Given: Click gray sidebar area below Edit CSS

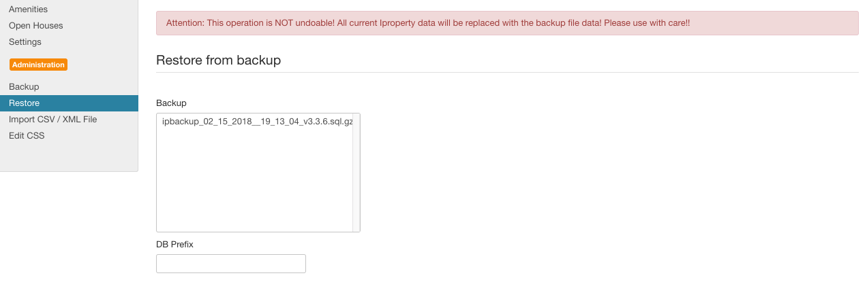Looking at the screenshot, I should pos(69,158).
